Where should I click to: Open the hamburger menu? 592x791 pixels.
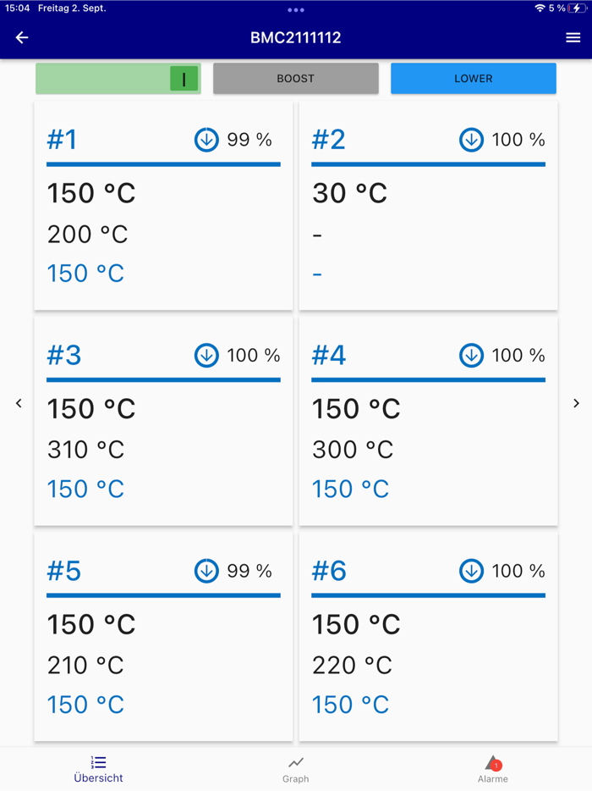click(573, 37)
